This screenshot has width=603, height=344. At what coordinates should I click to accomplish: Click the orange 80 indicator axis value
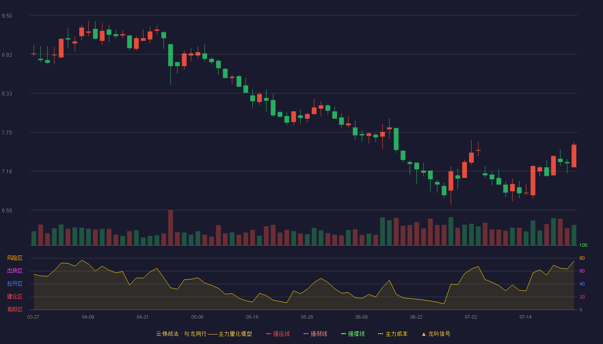(x=582, y=258)
